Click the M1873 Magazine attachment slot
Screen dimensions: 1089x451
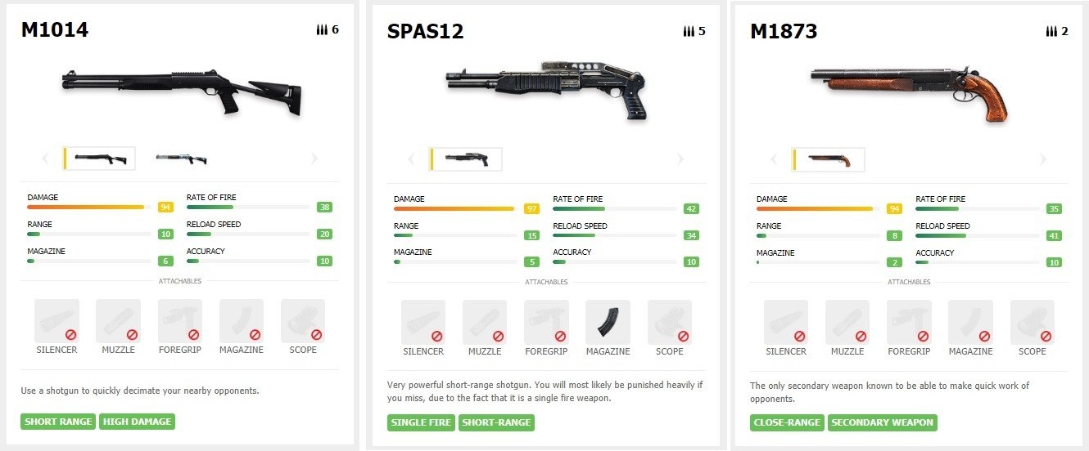pyautogui.click(x=970, y=322)
